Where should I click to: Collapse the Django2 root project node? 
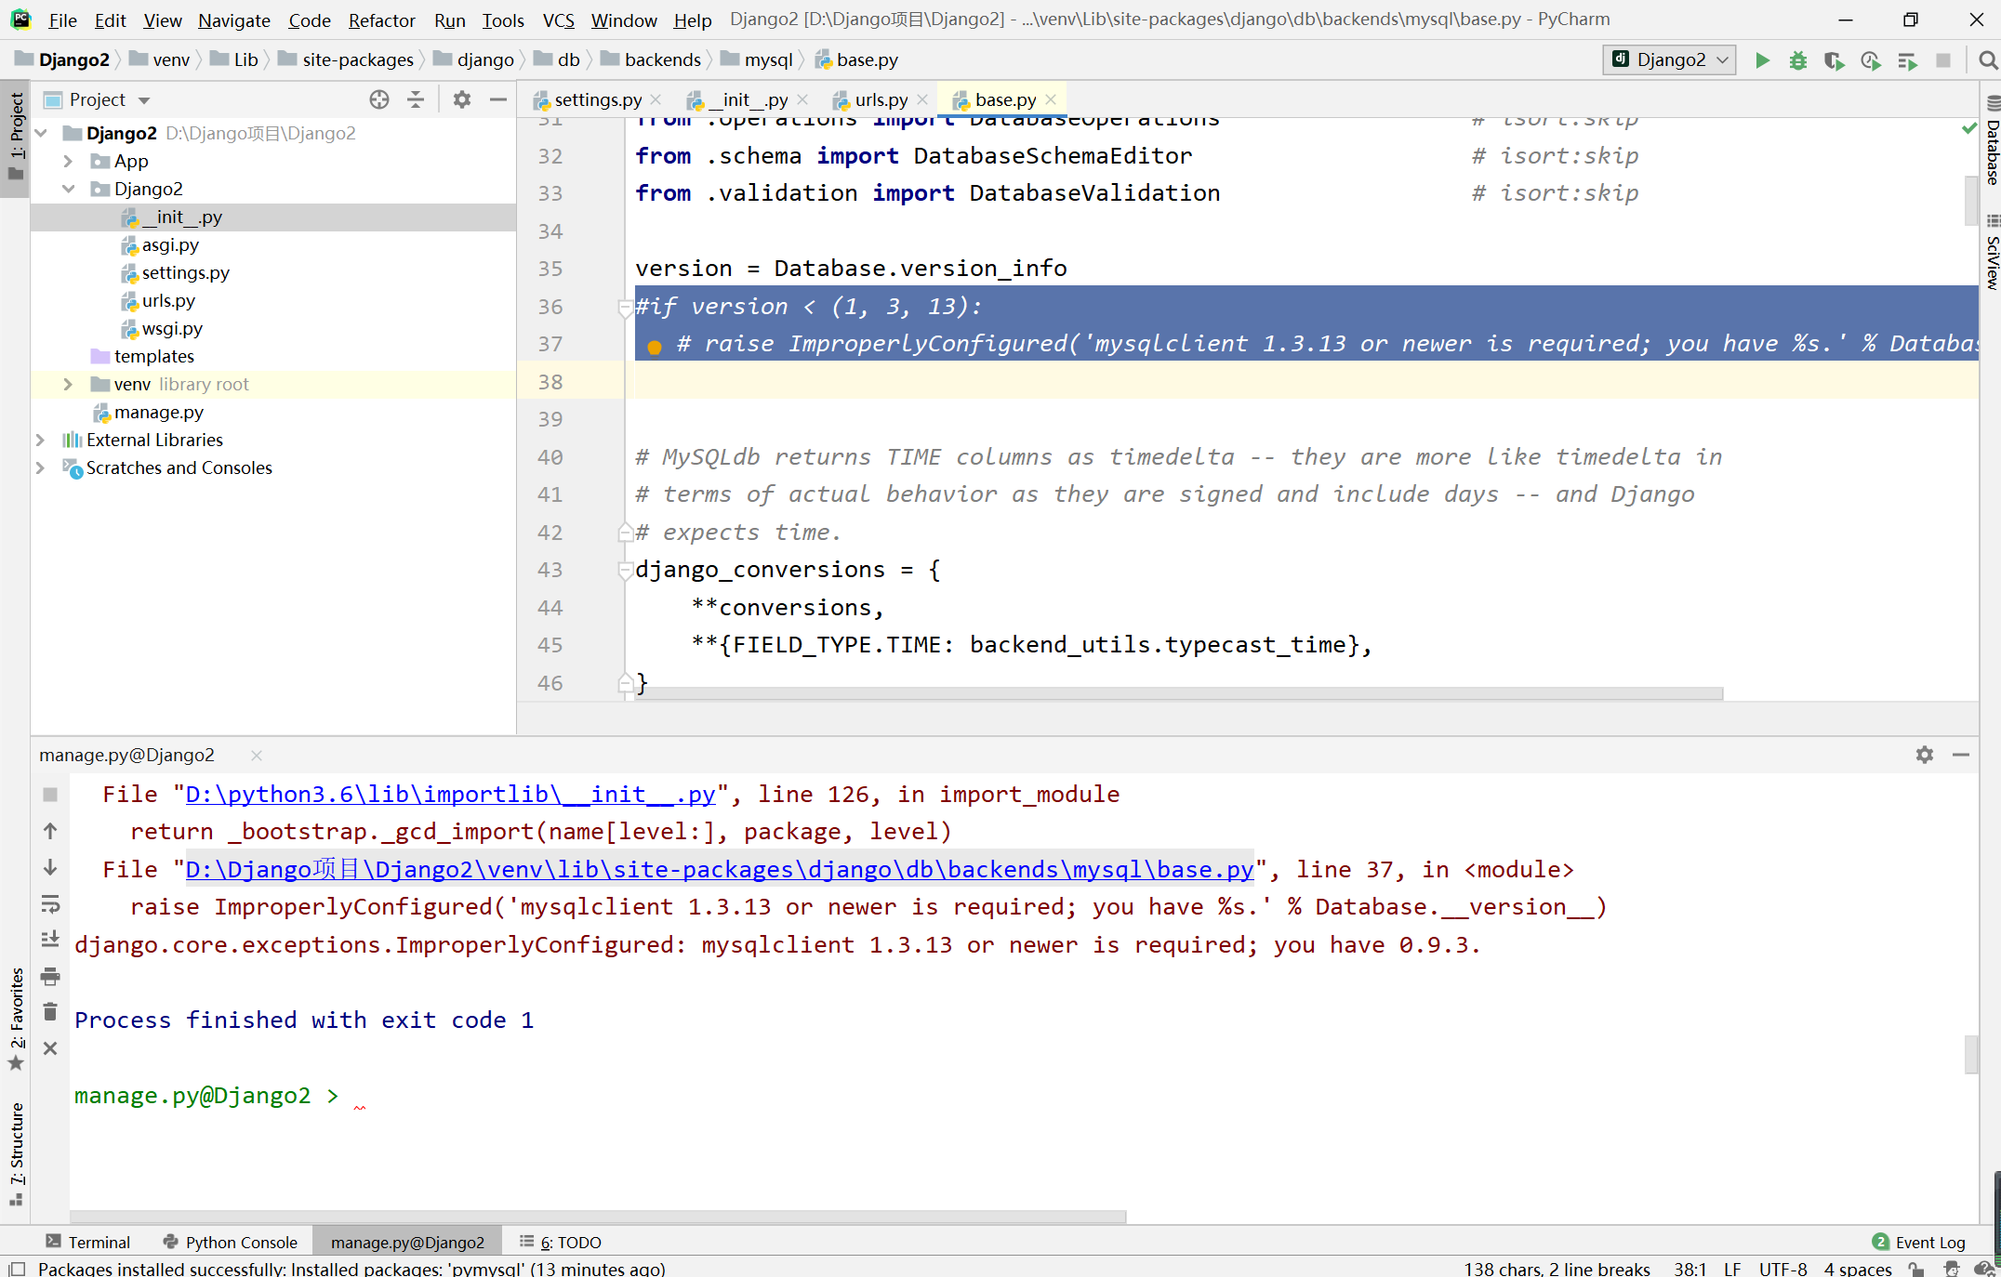[41, 134]
